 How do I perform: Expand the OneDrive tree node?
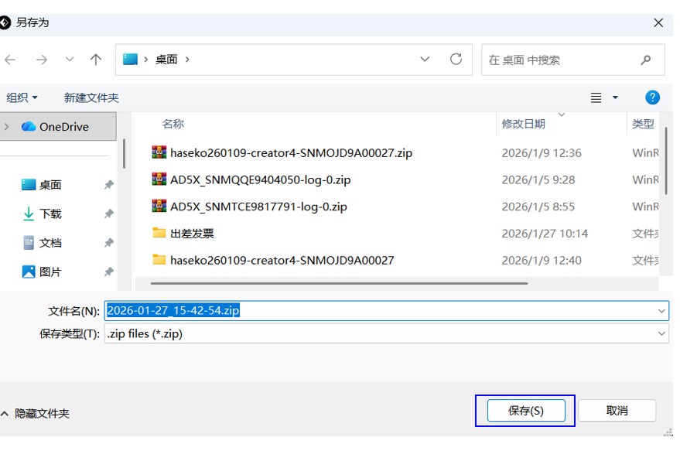click(x=7, y=127)
